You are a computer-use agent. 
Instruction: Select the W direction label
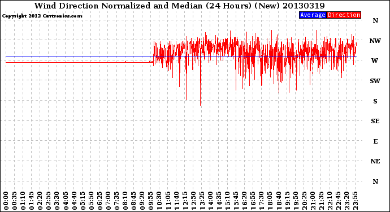(375, 60)
